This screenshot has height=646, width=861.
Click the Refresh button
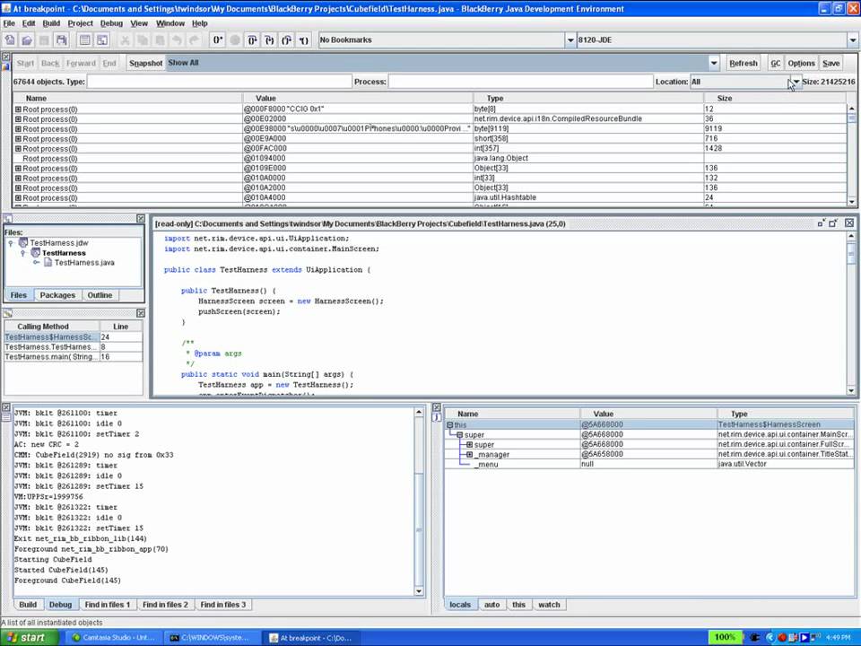coord(744,63)
